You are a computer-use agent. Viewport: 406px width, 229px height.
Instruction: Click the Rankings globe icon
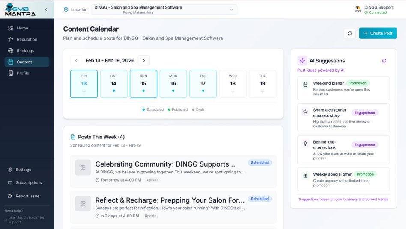coord(11,50)
